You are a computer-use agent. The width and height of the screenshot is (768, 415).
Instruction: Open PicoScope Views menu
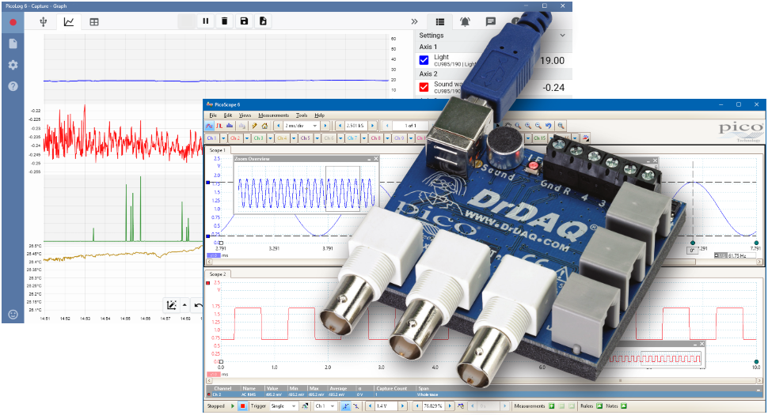click(245, 115)
